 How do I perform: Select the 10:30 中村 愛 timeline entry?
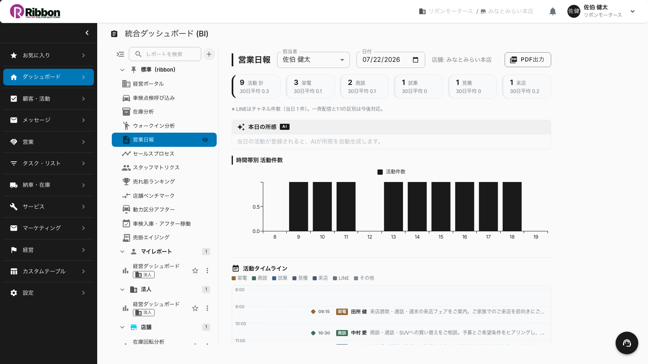428,333
